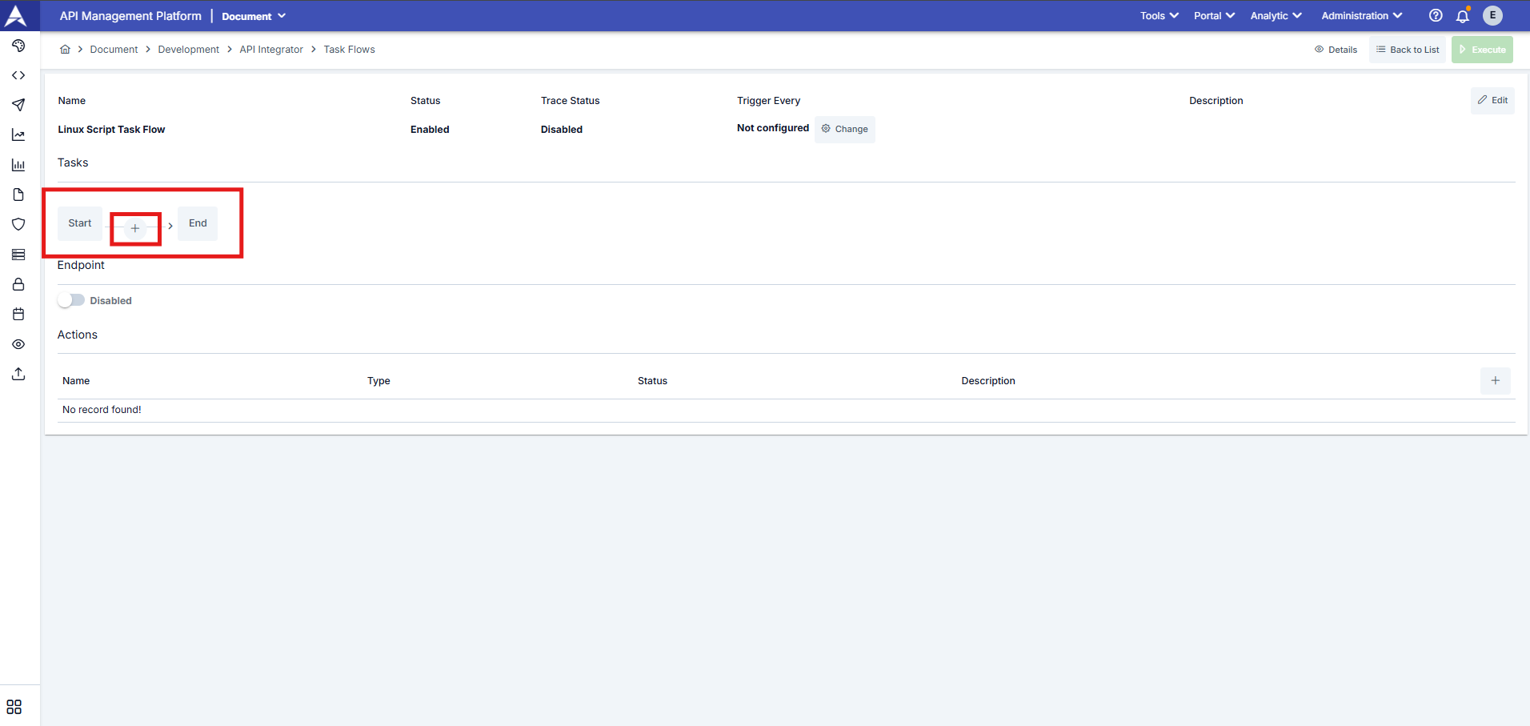Expand the Administration dropdown menu
Image resolution: width=1530 pixels, height=726 pixels.
1361,16
